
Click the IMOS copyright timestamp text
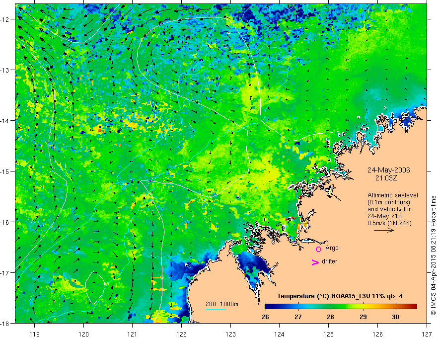coord(433,255)
